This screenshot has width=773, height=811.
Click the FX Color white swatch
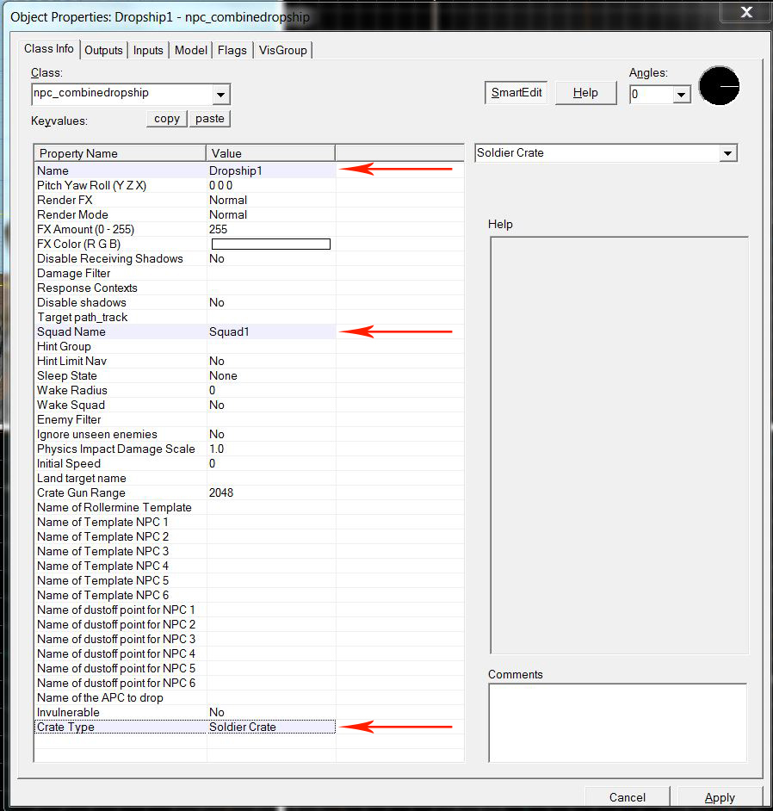click(271, 245)
